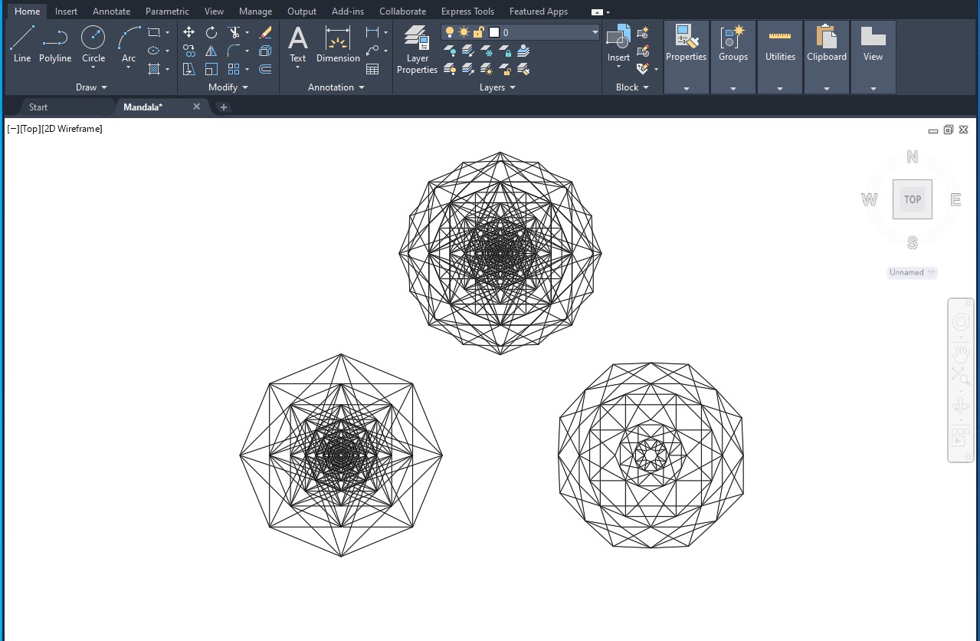Screen dimensions: 980x641
Task: Click Thaw All Layers icon
Action: (487, 69)
